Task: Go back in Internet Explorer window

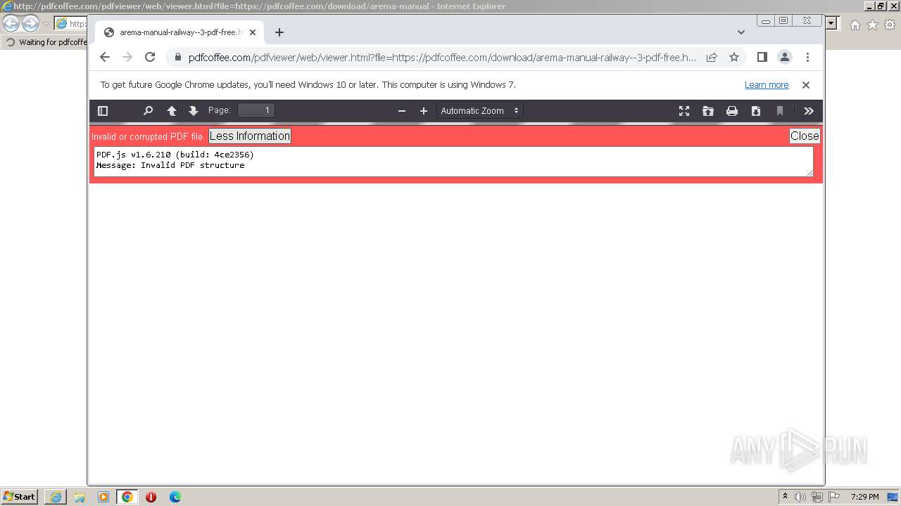Action: tap(11, 23)
